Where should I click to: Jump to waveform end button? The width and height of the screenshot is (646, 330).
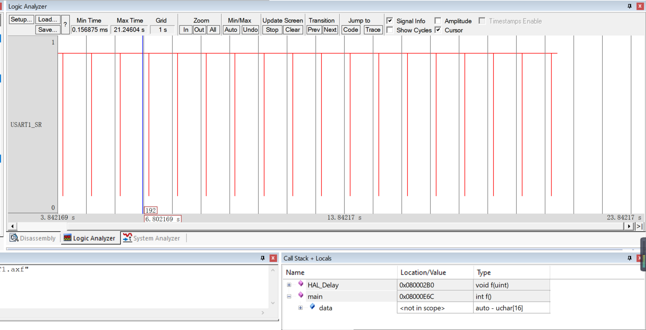[x=640, y=226]
